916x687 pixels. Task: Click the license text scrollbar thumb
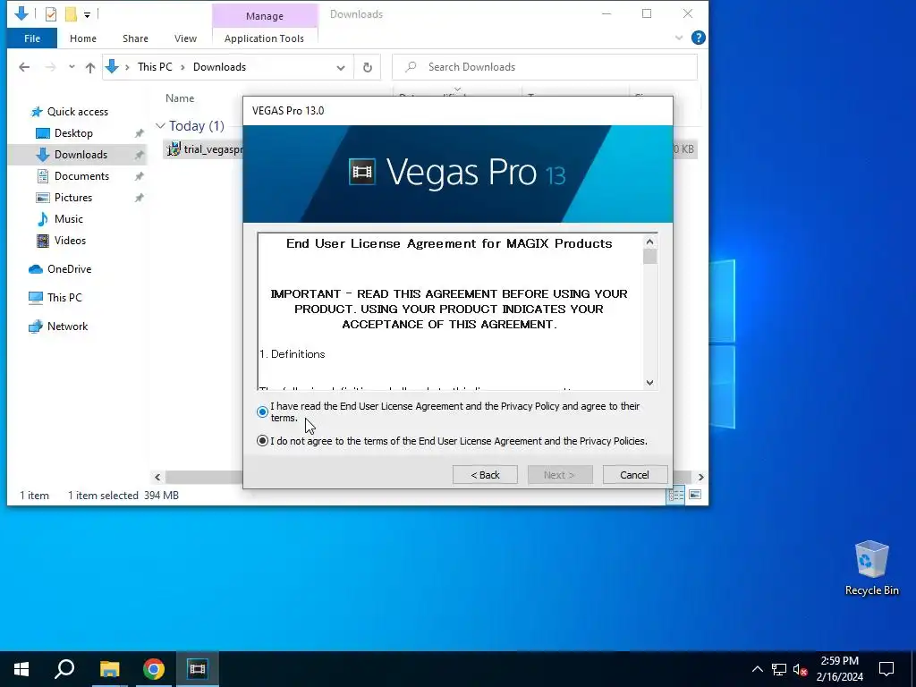tap(649, 257)
